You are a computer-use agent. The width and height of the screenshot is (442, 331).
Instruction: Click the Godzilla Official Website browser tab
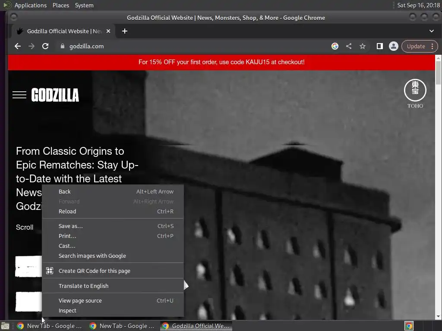[x=63, y=31]
